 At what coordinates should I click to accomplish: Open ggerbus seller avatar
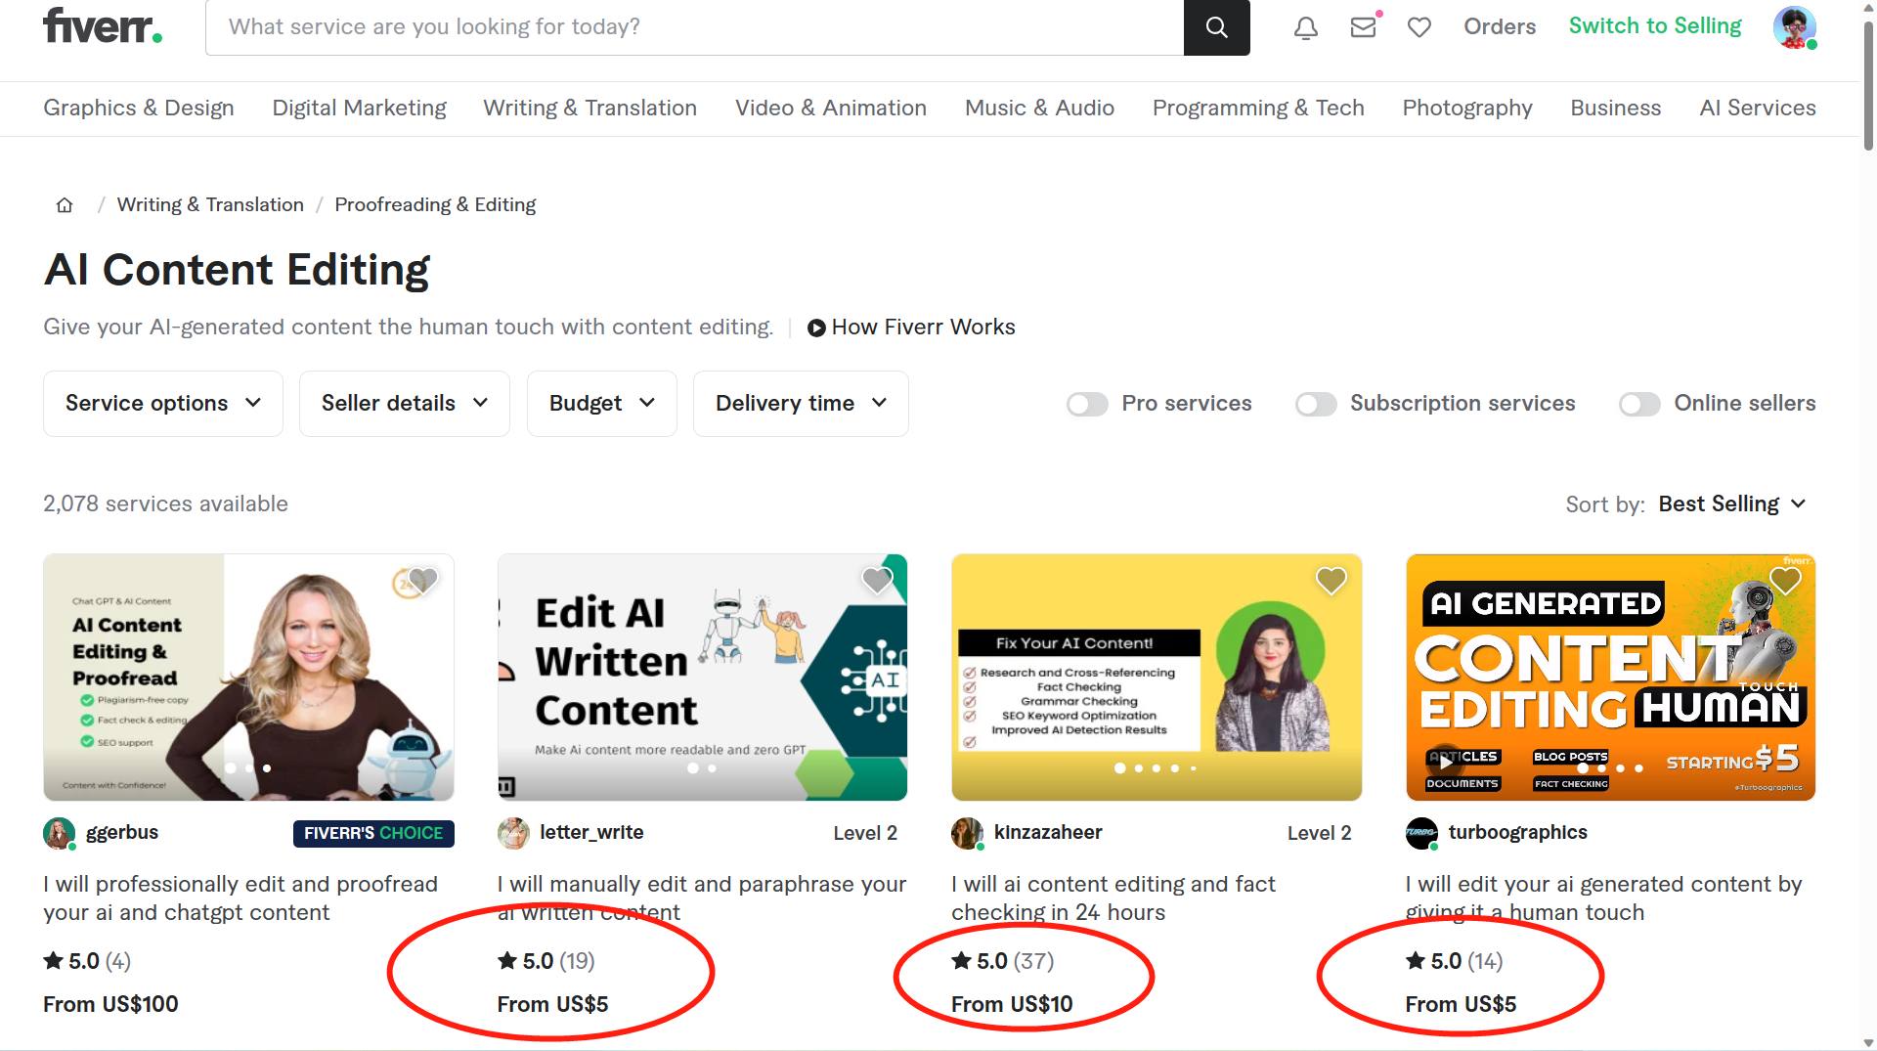tap(60, 833)
